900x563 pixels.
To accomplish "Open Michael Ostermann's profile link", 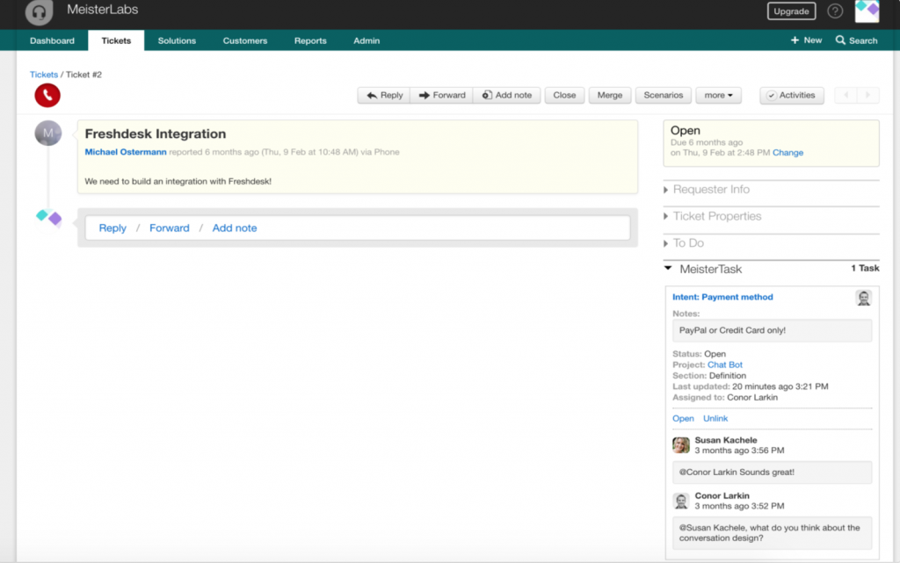I will [125, 152].
